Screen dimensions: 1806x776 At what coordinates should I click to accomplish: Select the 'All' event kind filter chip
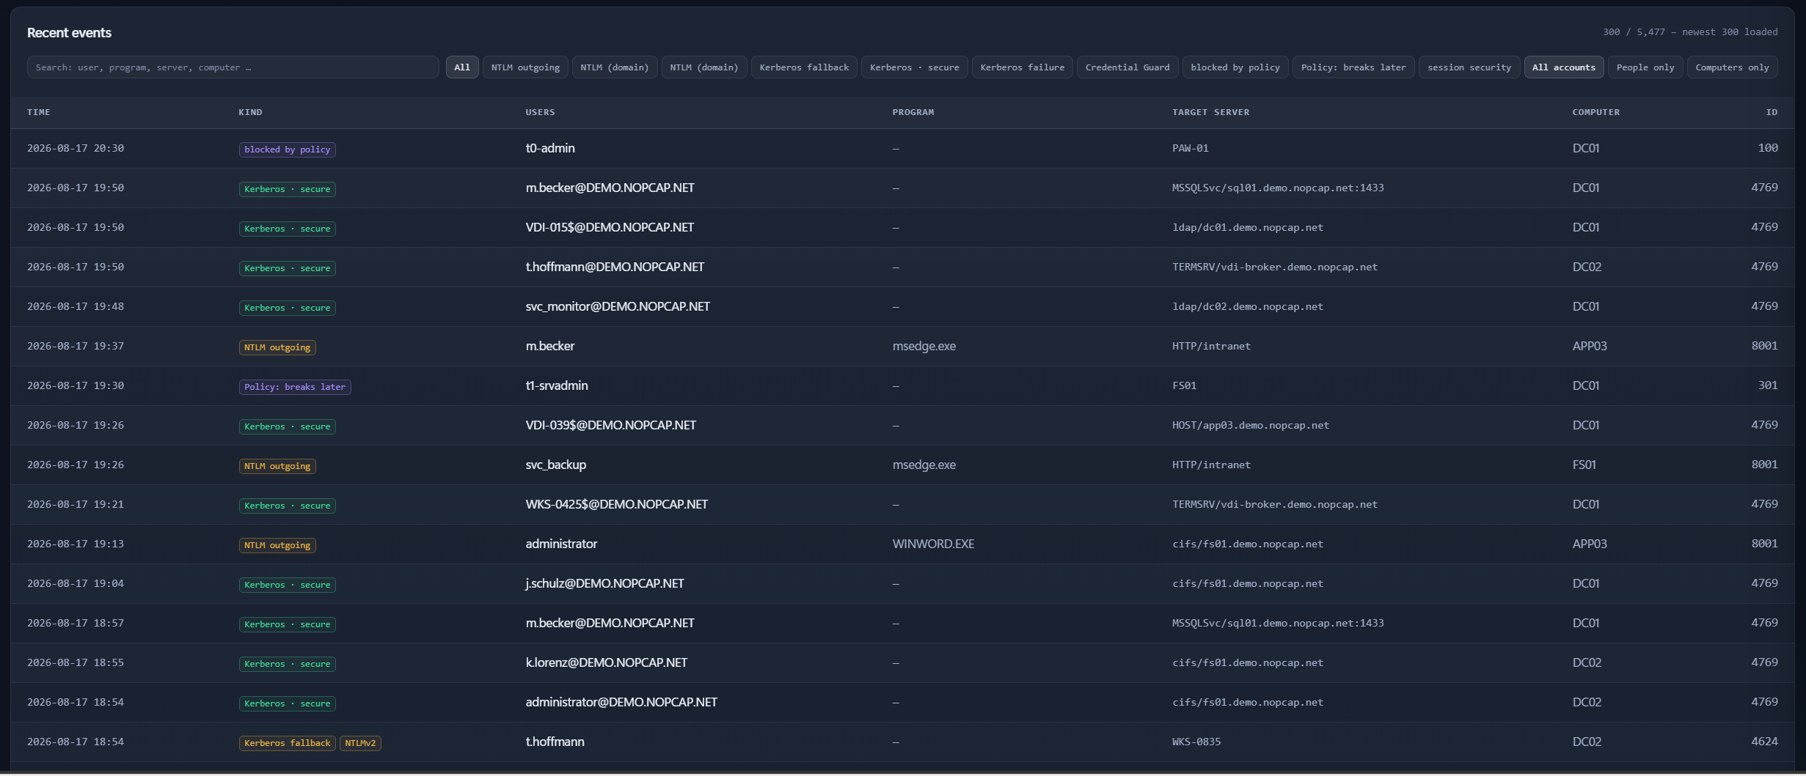click(462, 67)
